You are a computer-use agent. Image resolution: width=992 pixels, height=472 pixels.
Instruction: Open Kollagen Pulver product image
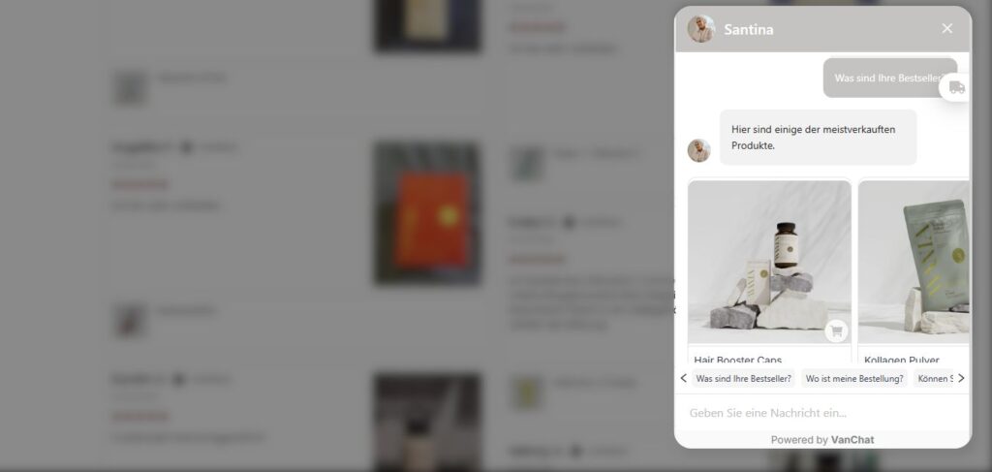coord(914,262)
